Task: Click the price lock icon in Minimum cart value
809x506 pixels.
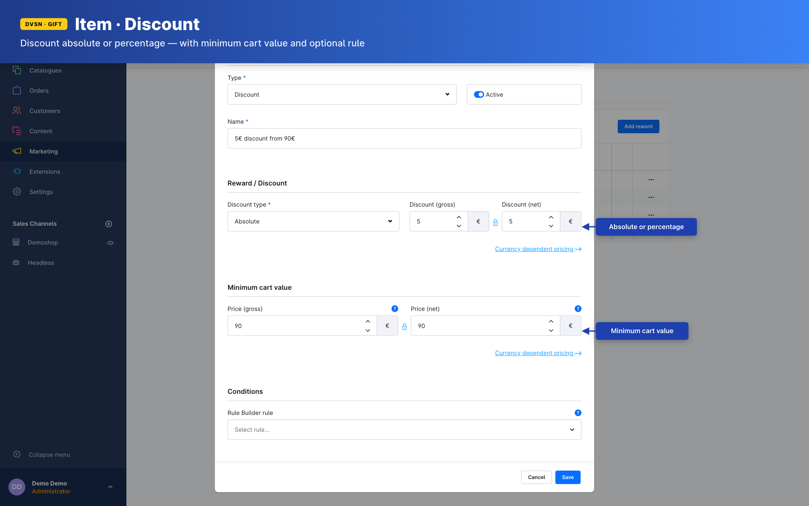Action: click(404, 327)
